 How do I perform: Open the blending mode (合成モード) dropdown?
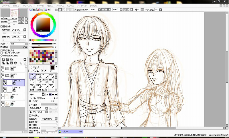click(26, 44)
